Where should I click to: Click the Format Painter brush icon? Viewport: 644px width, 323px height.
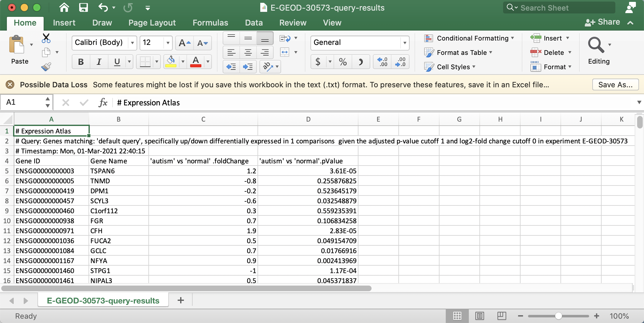pyautogui.click(x=46, y=67)
